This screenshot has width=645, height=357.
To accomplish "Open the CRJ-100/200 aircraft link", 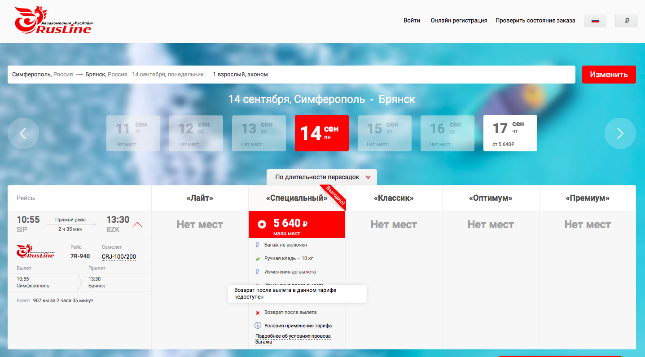I will (119, 257).
